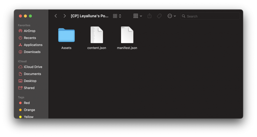
Task: Click the back navigation arrow
Action: (56, 16)
